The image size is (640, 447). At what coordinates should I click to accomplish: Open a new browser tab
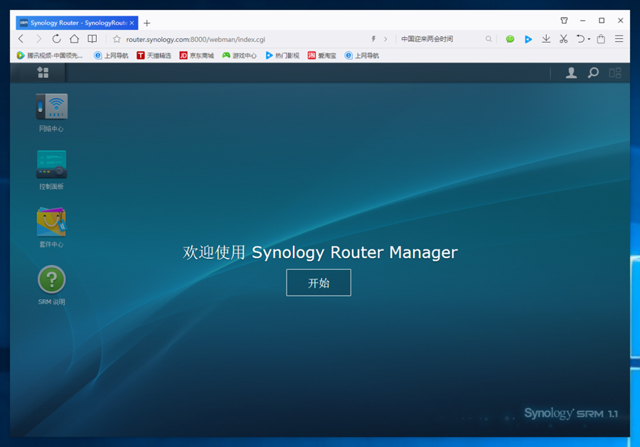[x=147, y=23]
